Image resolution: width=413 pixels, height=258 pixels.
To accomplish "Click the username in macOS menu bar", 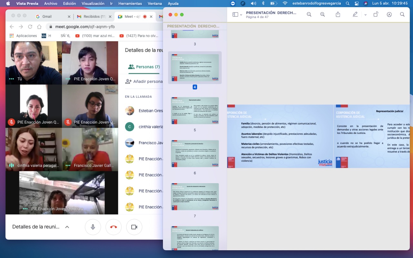I will [316, 3].
